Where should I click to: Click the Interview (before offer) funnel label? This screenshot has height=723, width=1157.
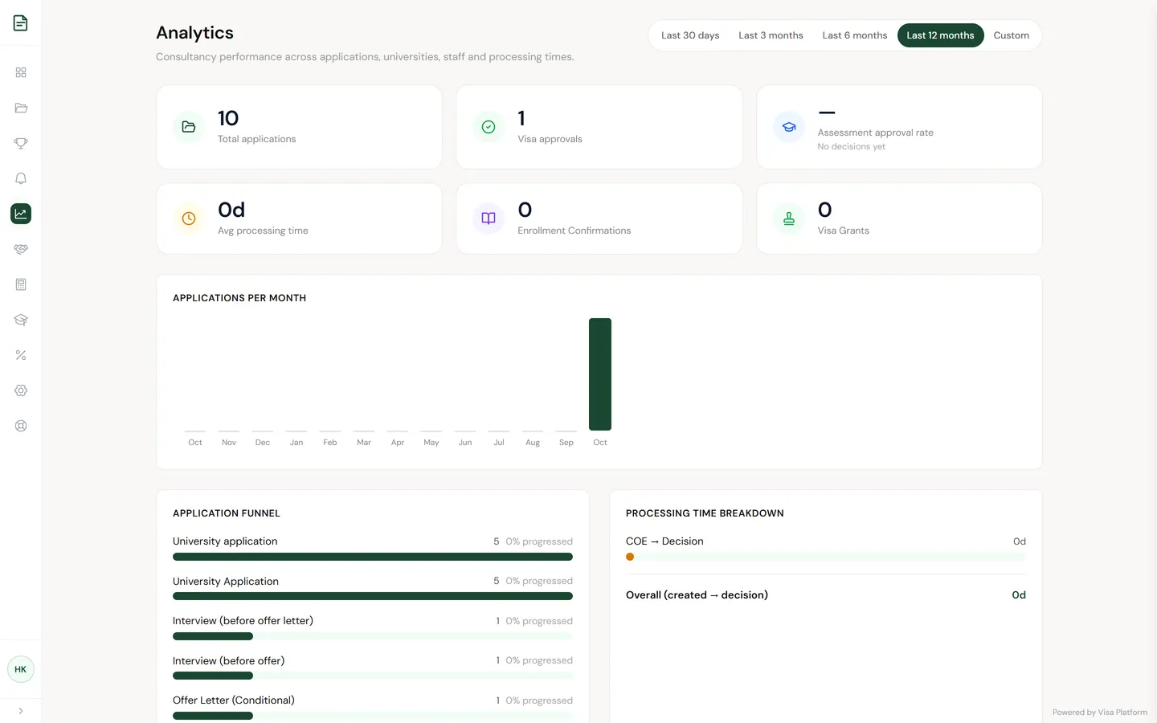coord(228,661)
